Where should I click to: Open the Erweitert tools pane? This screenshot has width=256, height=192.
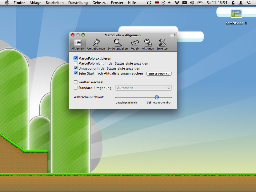(162, 44)
